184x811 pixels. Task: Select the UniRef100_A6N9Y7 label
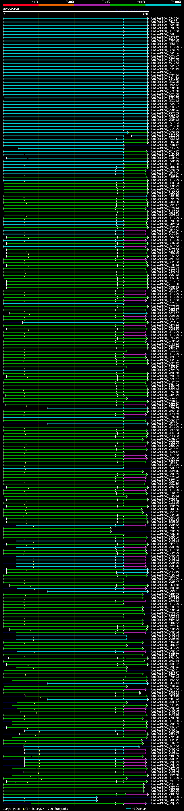tap(165, 440)
